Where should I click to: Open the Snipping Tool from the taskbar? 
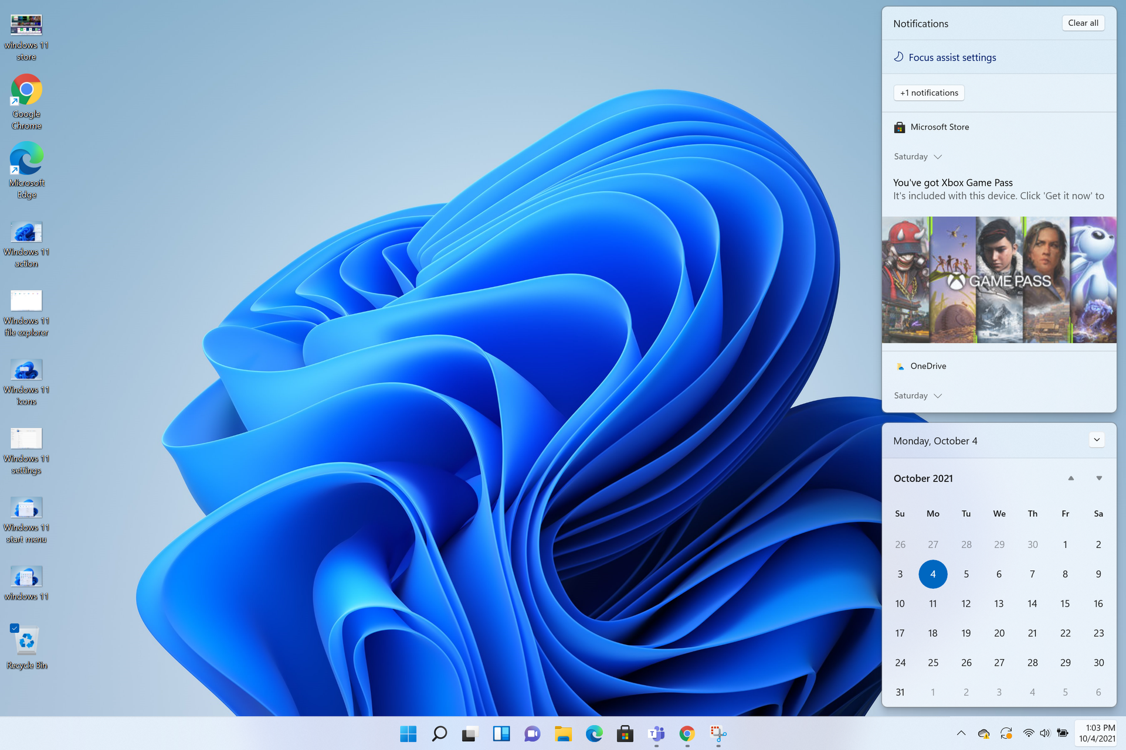(717, 733)
